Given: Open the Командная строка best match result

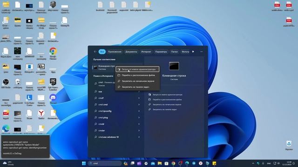Looking at the screenshot, I should point(104,67).
